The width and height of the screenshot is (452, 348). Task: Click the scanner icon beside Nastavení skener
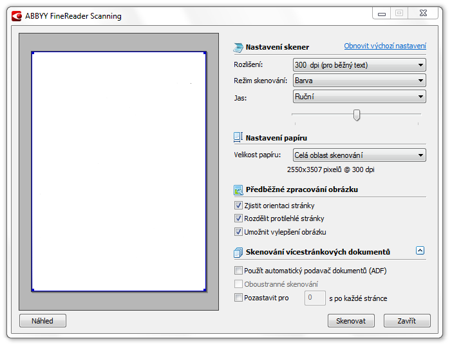click(x=238, y=47)
